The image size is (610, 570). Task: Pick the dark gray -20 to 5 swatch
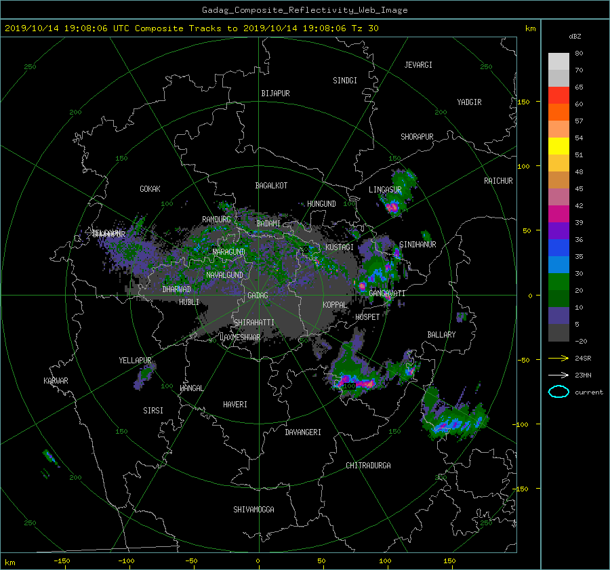point(558,333)
